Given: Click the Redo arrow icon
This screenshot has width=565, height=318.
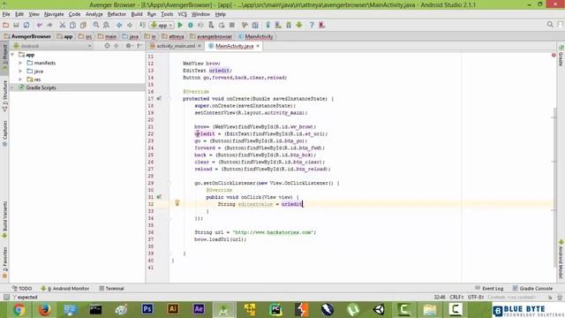Looking at the screenshot, I should pyautogui.click(x=49, y=25).
